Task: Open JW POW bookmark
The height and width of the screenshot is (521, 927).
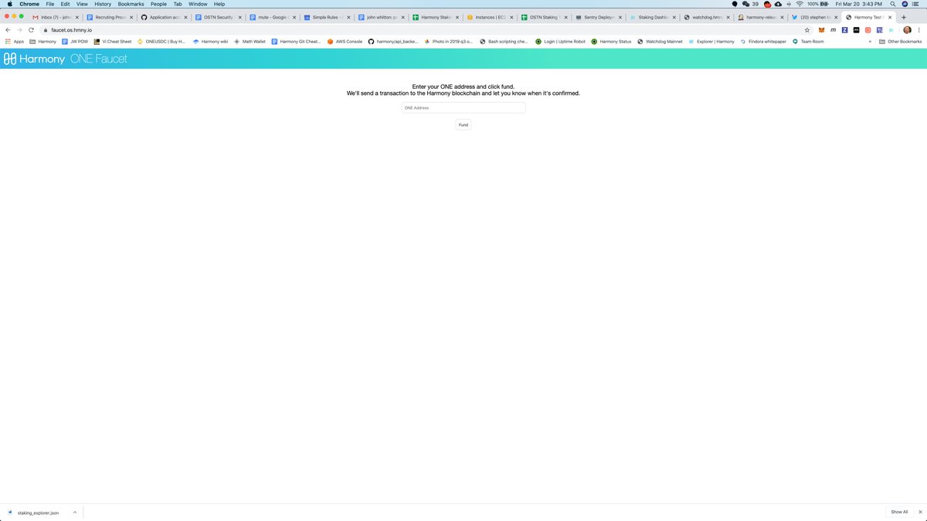Action: [74, 41]
